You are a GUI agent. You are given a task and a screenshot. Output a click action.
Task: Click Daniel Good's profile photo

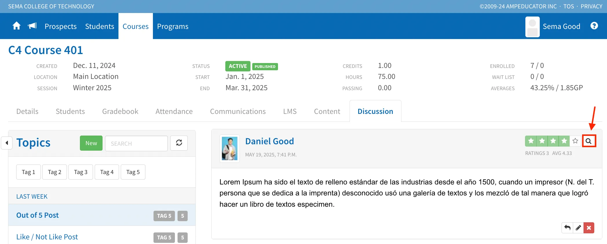point(230,149)
